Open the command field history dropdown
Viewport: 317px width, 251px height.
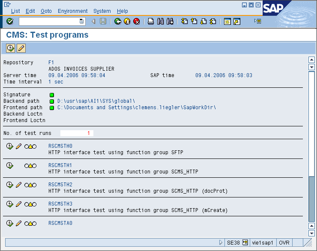(x=82, y=21)
